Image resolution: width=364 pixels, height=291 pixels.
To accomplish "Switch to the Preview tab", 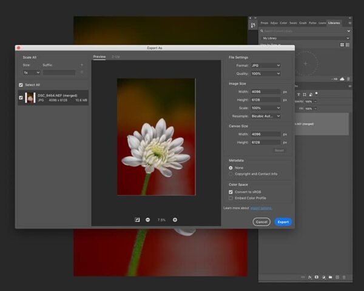I will click(99, 56).
